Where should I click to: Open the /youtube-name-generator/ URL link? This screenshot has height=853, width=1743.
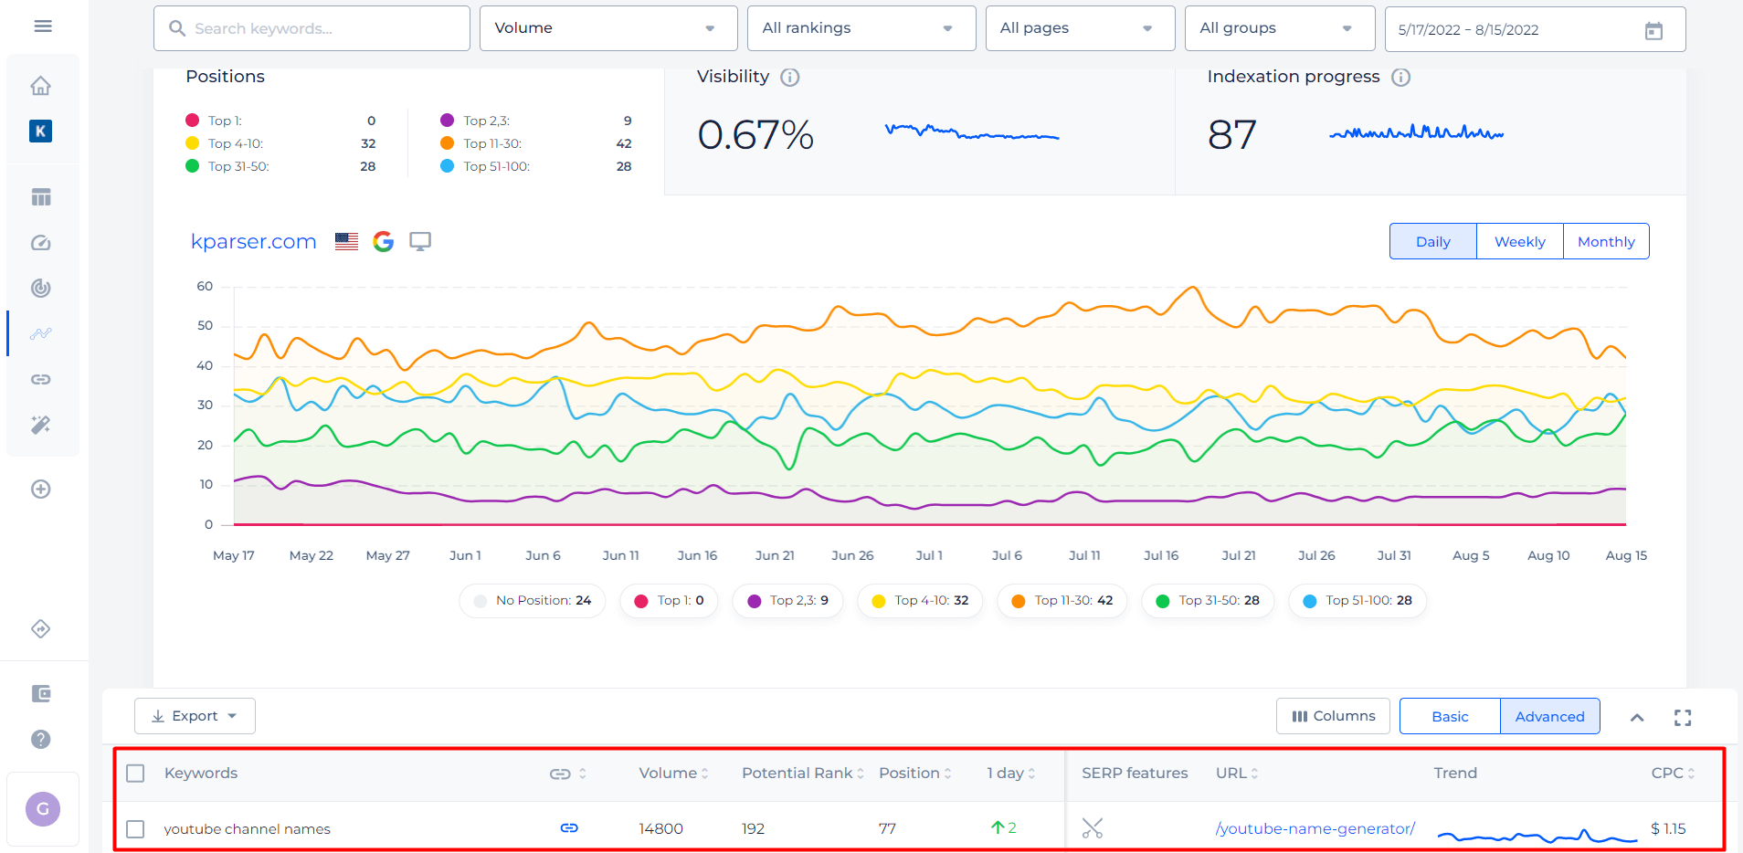pyautogui.click(x=1315, y=828)
